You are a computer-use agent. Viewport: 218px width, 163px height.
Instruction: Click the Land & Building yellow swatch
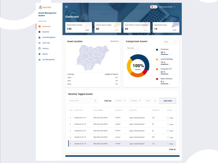(x=157, y=59)
